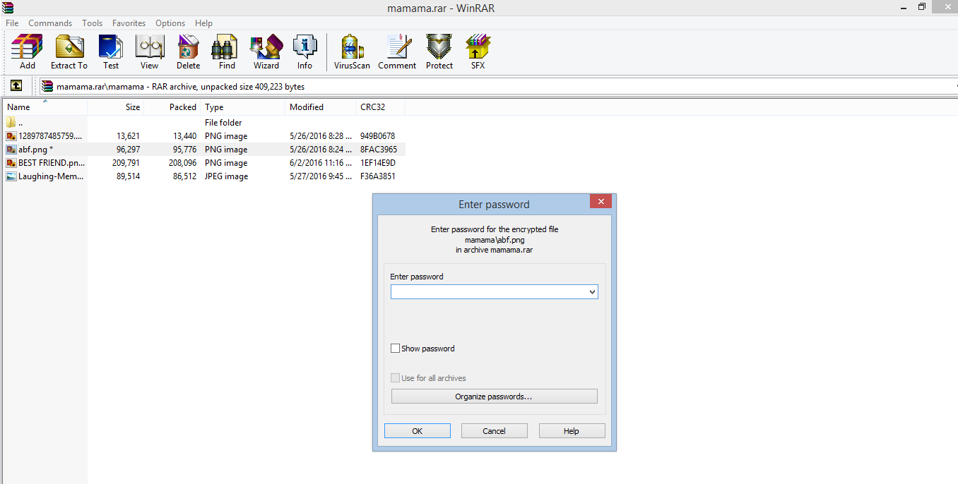Click the WinRAR title bar icon

[8, 8]
